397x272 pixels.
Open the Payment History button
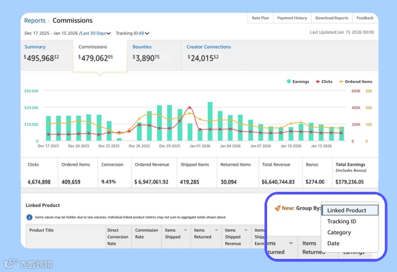tap(292, 18)
